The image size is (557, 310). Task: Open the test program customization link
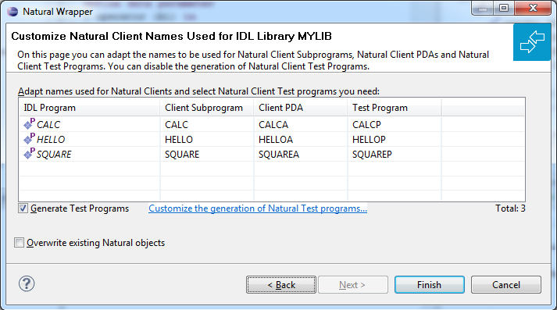coord(258,208)
